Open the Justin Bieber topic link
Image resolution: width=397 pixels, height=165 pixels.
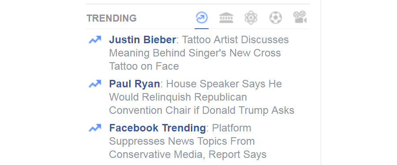[x=142, y=40]
